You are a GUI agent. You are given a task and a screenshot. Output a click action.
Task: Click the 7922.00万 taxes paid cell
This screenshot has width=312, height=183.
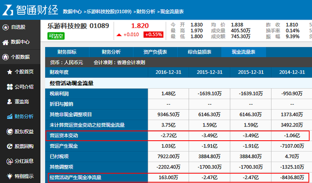pyautogui.click(x=168, y=157)
